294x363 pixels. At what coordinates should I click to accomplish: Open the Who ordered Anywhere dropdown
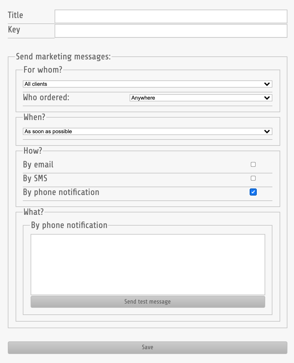pos(201,98)
